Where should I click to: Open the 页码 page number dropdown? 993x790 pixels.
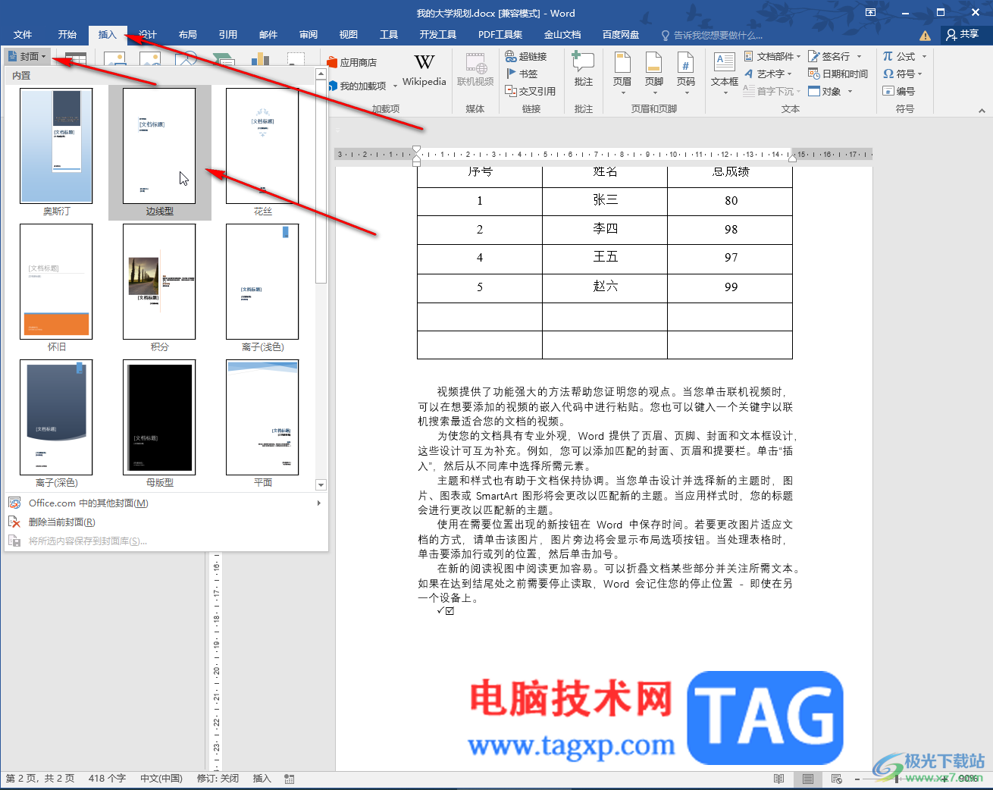(x=686, y=74)
